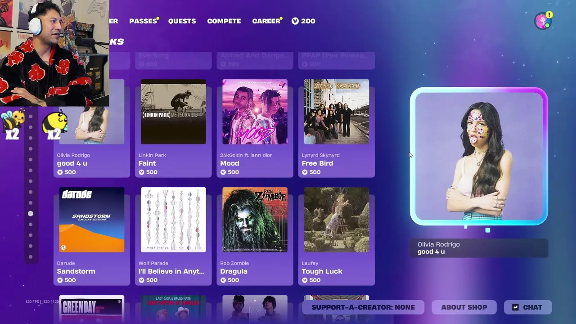Click "Olivia Rodrigo" label under the preview
The width and height of the screenshot is (576, 324).
(438, 244)
